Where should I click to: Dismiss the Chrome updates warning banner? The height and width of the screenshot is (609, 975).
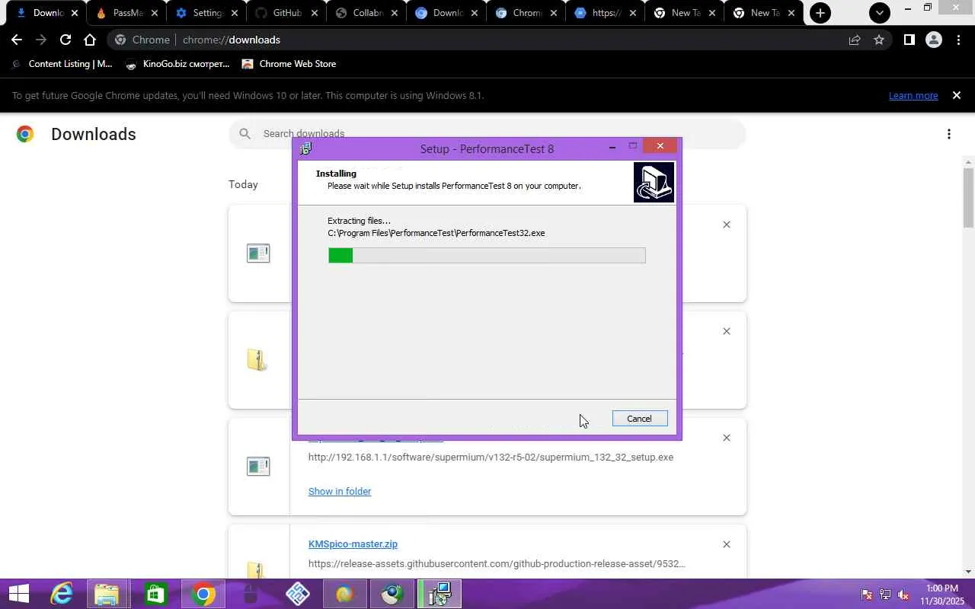click(x=957, y=95)
